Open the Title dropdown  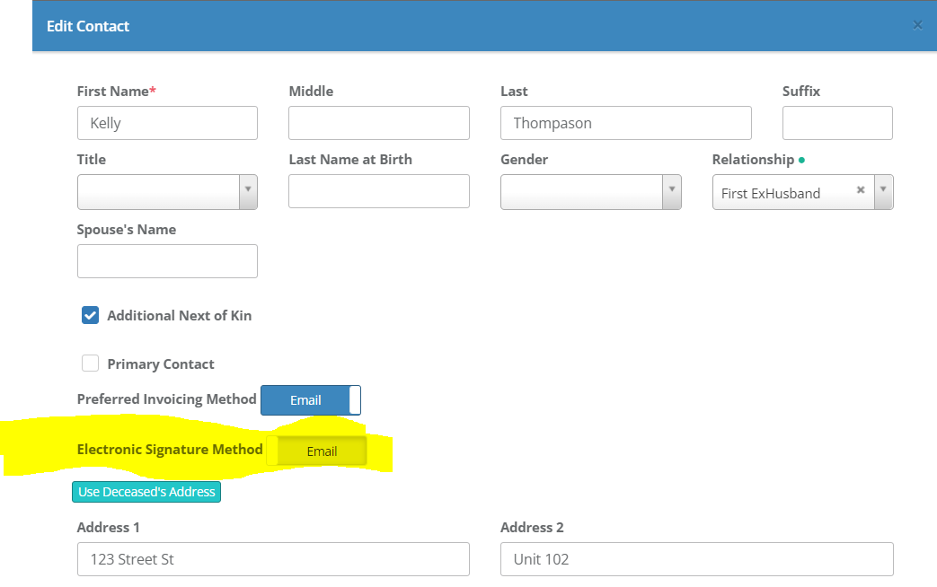point(248,191)
